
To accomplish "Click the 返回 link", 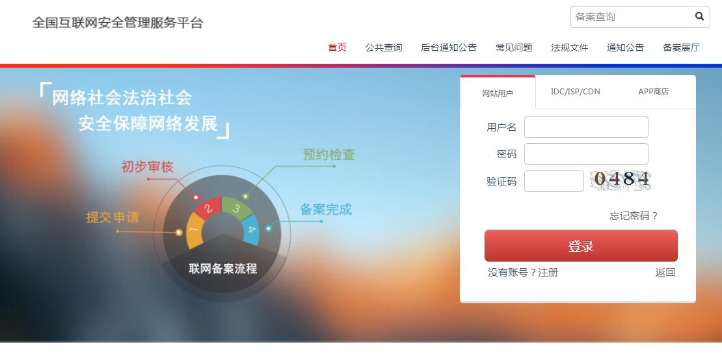I will click(665, 273).
